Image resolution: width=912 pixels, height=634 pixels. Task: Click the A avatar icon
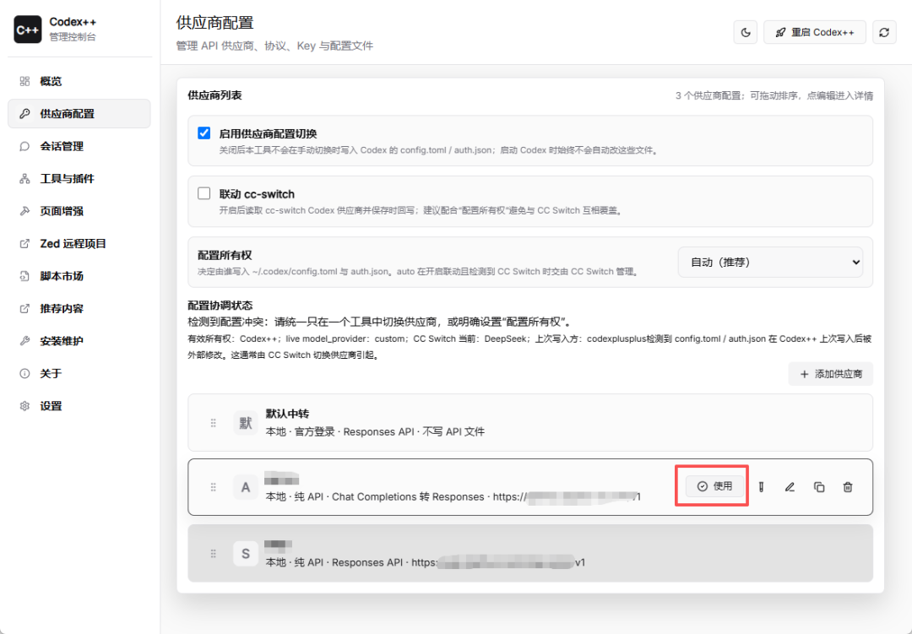click(x=246, y=487)
